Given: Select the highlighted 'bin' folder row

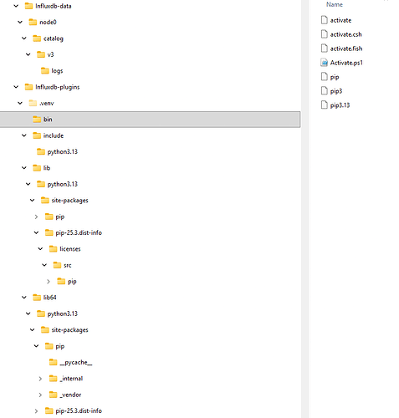Looking at the screenshot, I should [150, 120].
